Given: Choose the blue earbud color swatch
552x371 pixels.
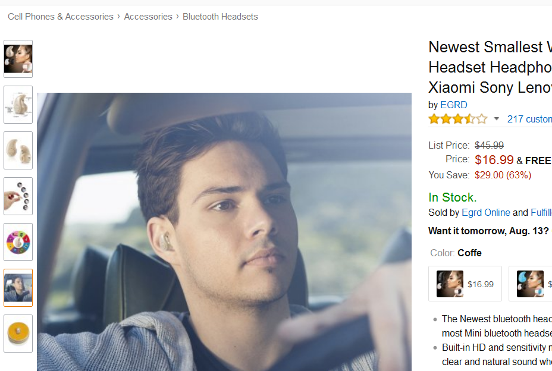Looking at the screenshot, I should pyautogui.click(x=531, y=284).
